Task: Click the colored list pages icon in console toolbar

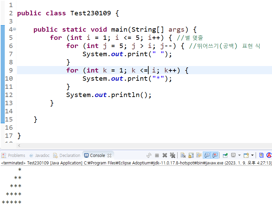Action: pos(261,155)
